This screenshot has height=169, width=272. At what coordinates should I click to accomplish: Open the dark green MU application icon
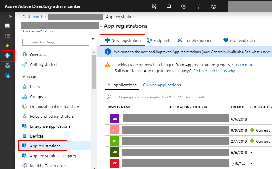[x=115, y=152]
